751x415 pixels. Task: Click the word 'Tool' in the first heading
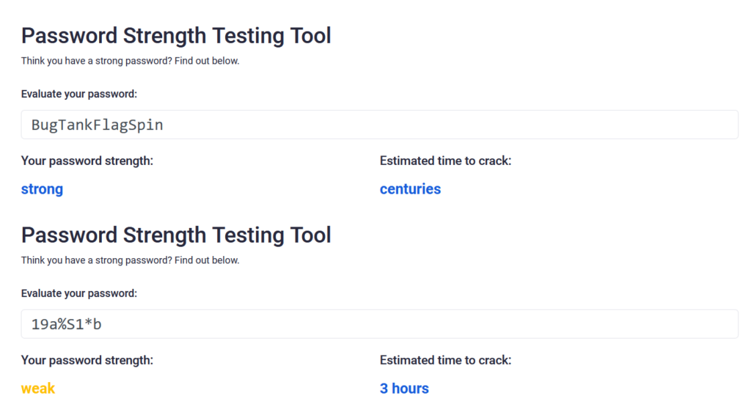(311, 35)
